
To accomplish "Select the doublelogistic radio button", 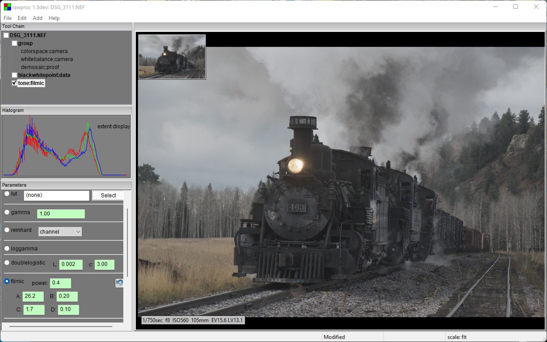I will click(x=7, y=263).
